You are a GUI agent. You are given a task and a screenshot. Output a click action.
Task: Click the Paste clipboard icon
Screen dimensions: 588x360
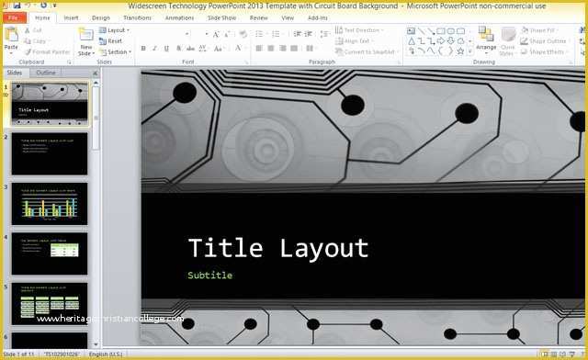[11, 35]
